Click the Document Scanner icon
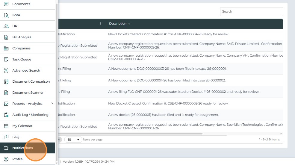The height and width of the screenshot is (165, 295). [x=6, y=93]
